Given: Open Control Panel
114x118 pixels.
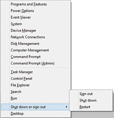Looking at the screenshot, I should pyautogui.click(x=21, y=79).
